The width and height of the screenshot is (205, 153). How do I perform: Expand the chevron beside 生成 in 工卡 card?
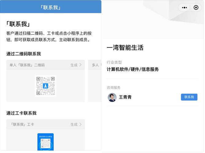pyautogui.click(x=81, y=124)
